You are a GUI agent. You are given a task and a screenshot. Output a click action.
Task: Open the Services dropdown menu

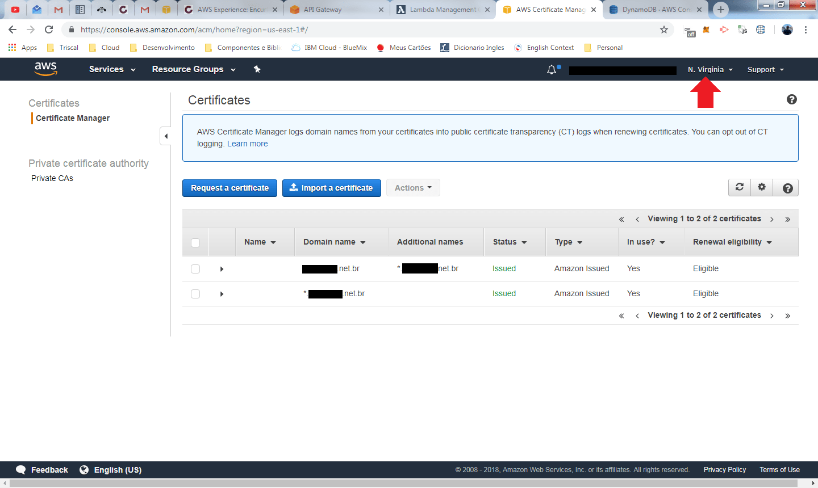[112, 69]
